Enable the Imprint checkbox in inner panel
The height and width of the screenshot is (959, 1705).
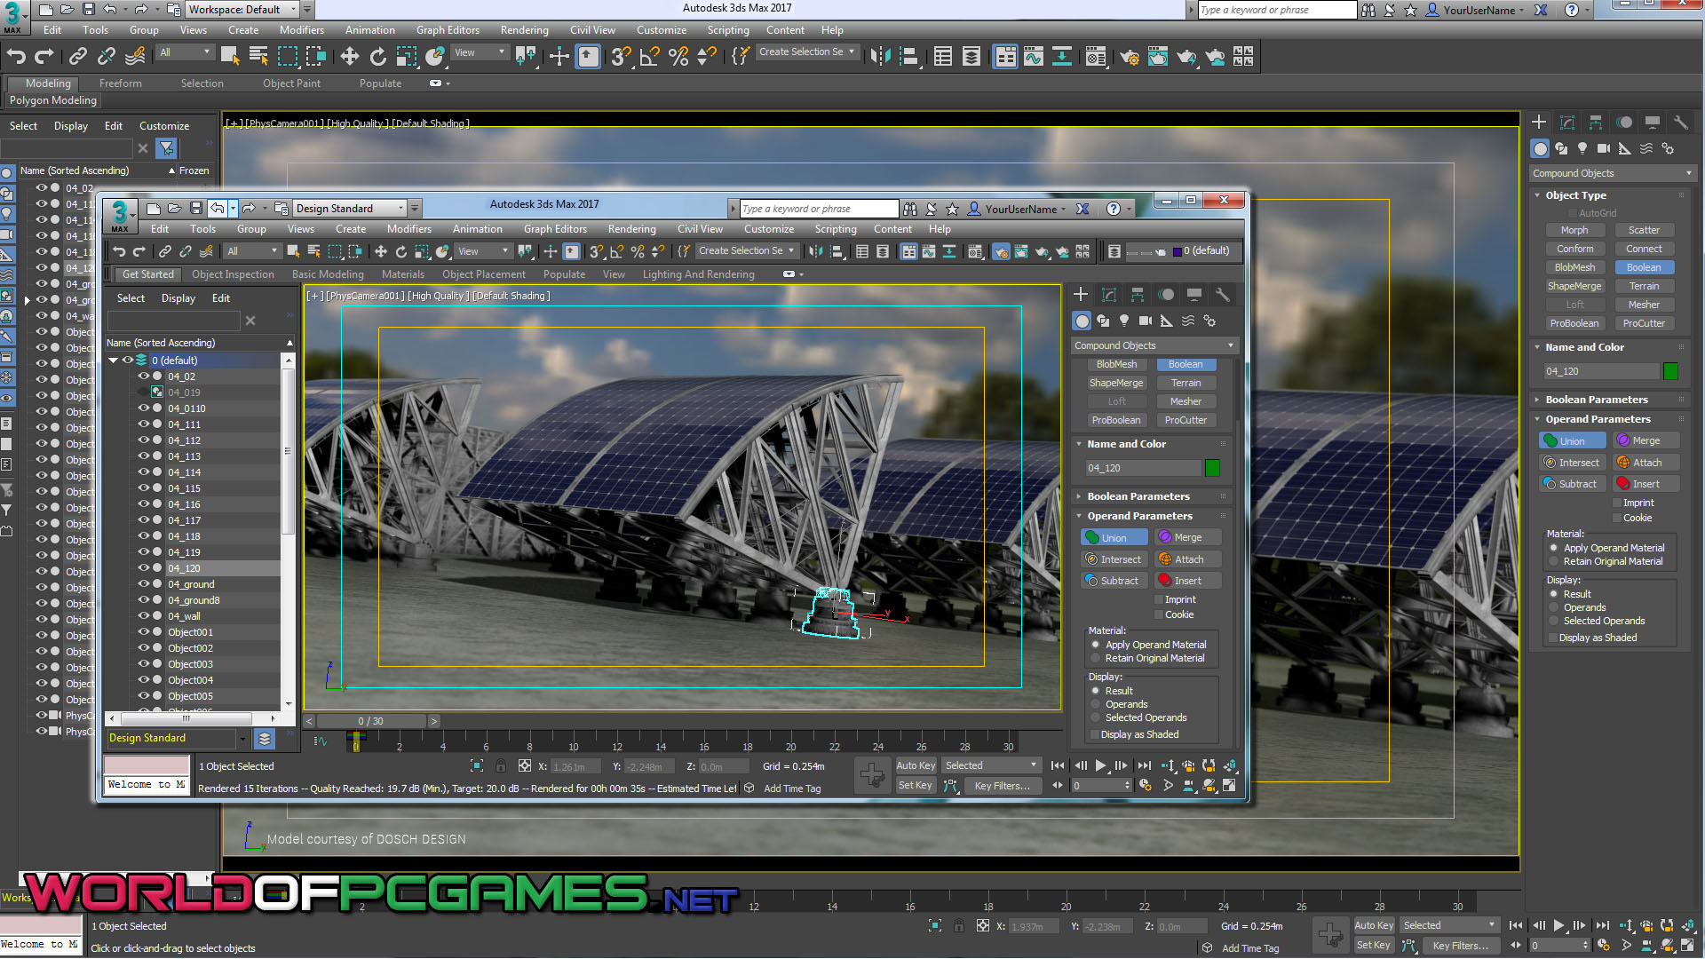[1159, 600]
